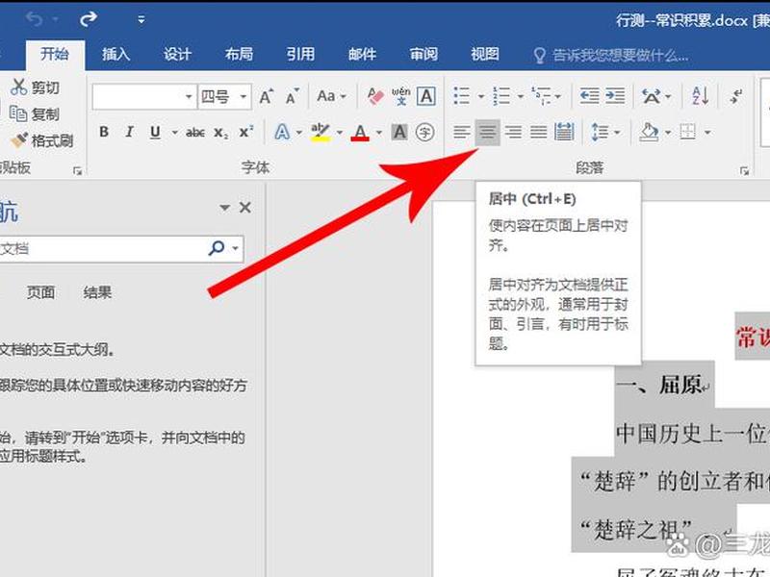The height and width of the screenshot is (577, 770).
Task: Open the underline style dropdown arrow
Action: tap(174, 133)
